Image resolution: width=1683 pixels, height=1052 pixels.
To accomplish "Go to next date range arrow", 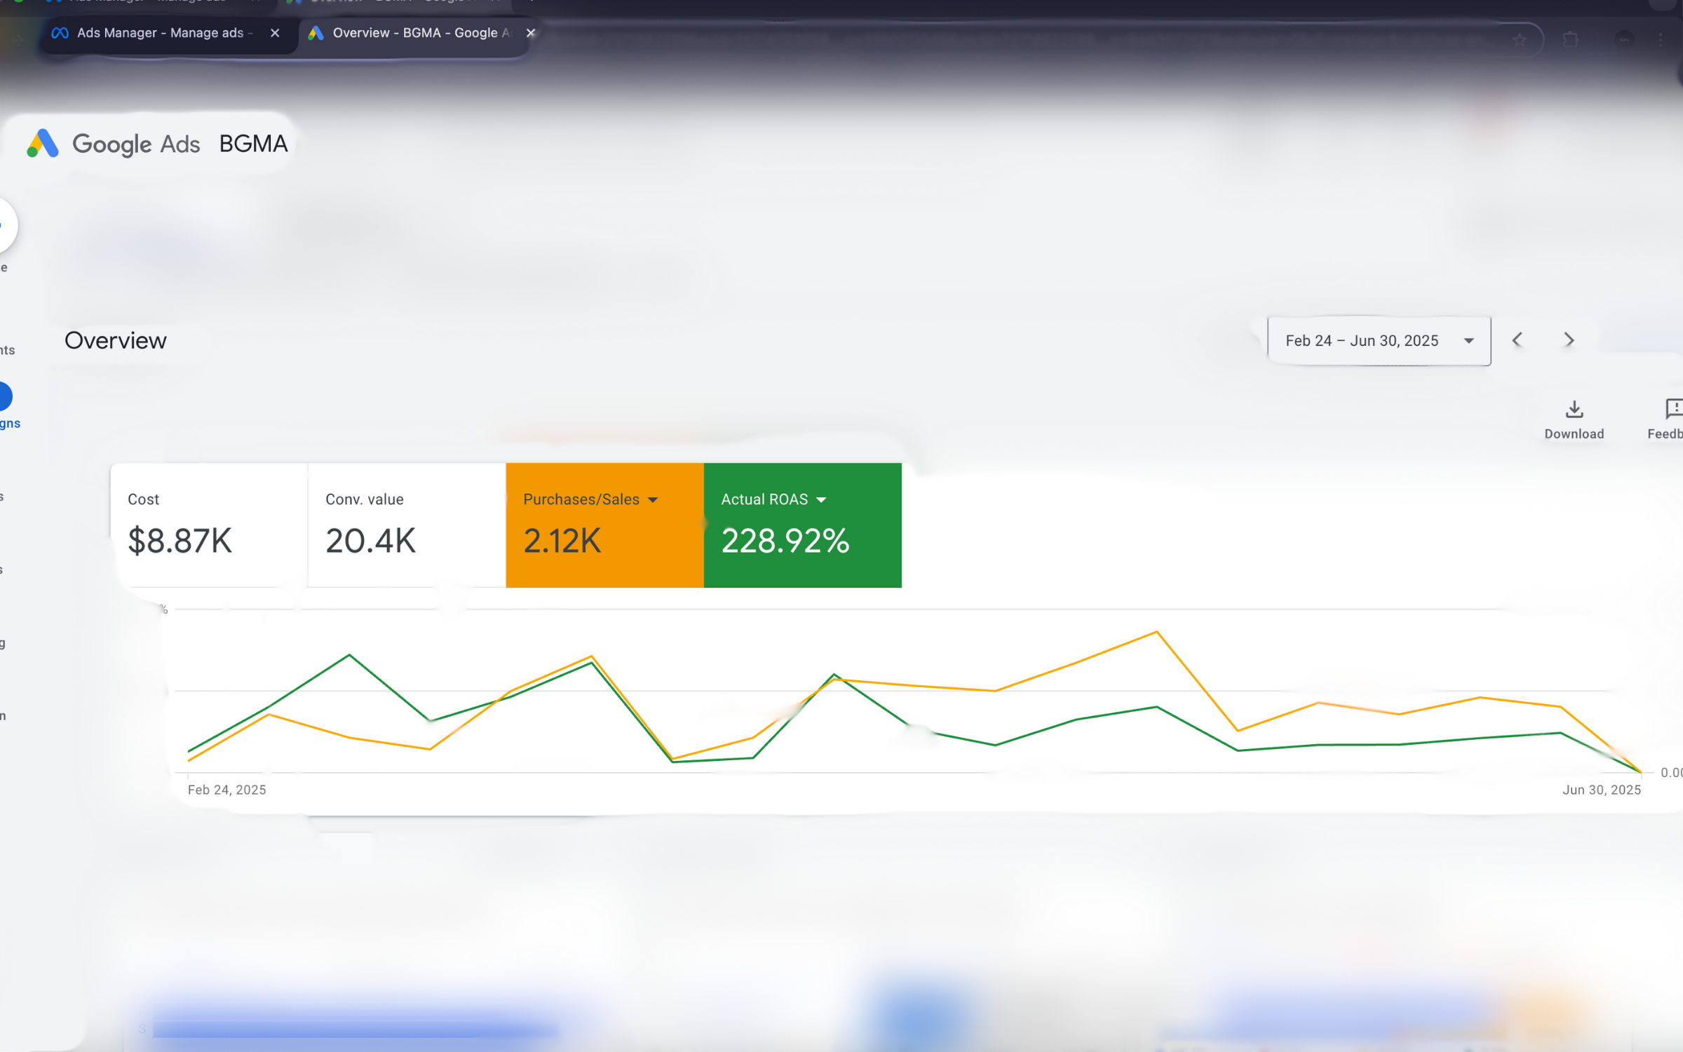I will coord(1569,341).
